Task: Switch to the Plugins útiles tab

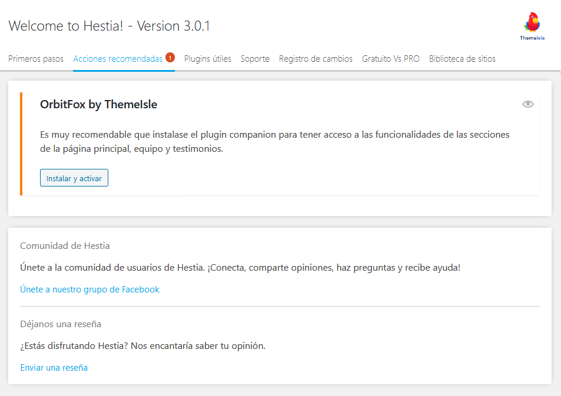Action: pyautogui.click(x=207, y=59)
